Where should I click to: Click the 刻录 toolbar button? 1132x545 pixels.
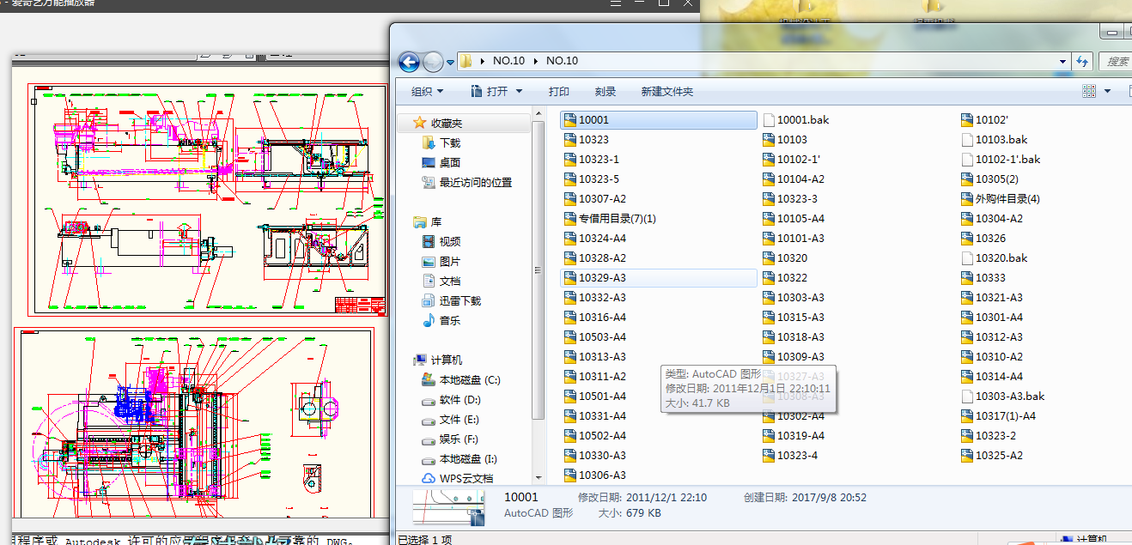(x=606, y=91)
